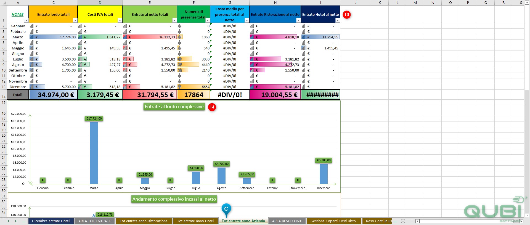
Task: Switch to Tot entrate anno Hotel tab
Action: point(195,221)
